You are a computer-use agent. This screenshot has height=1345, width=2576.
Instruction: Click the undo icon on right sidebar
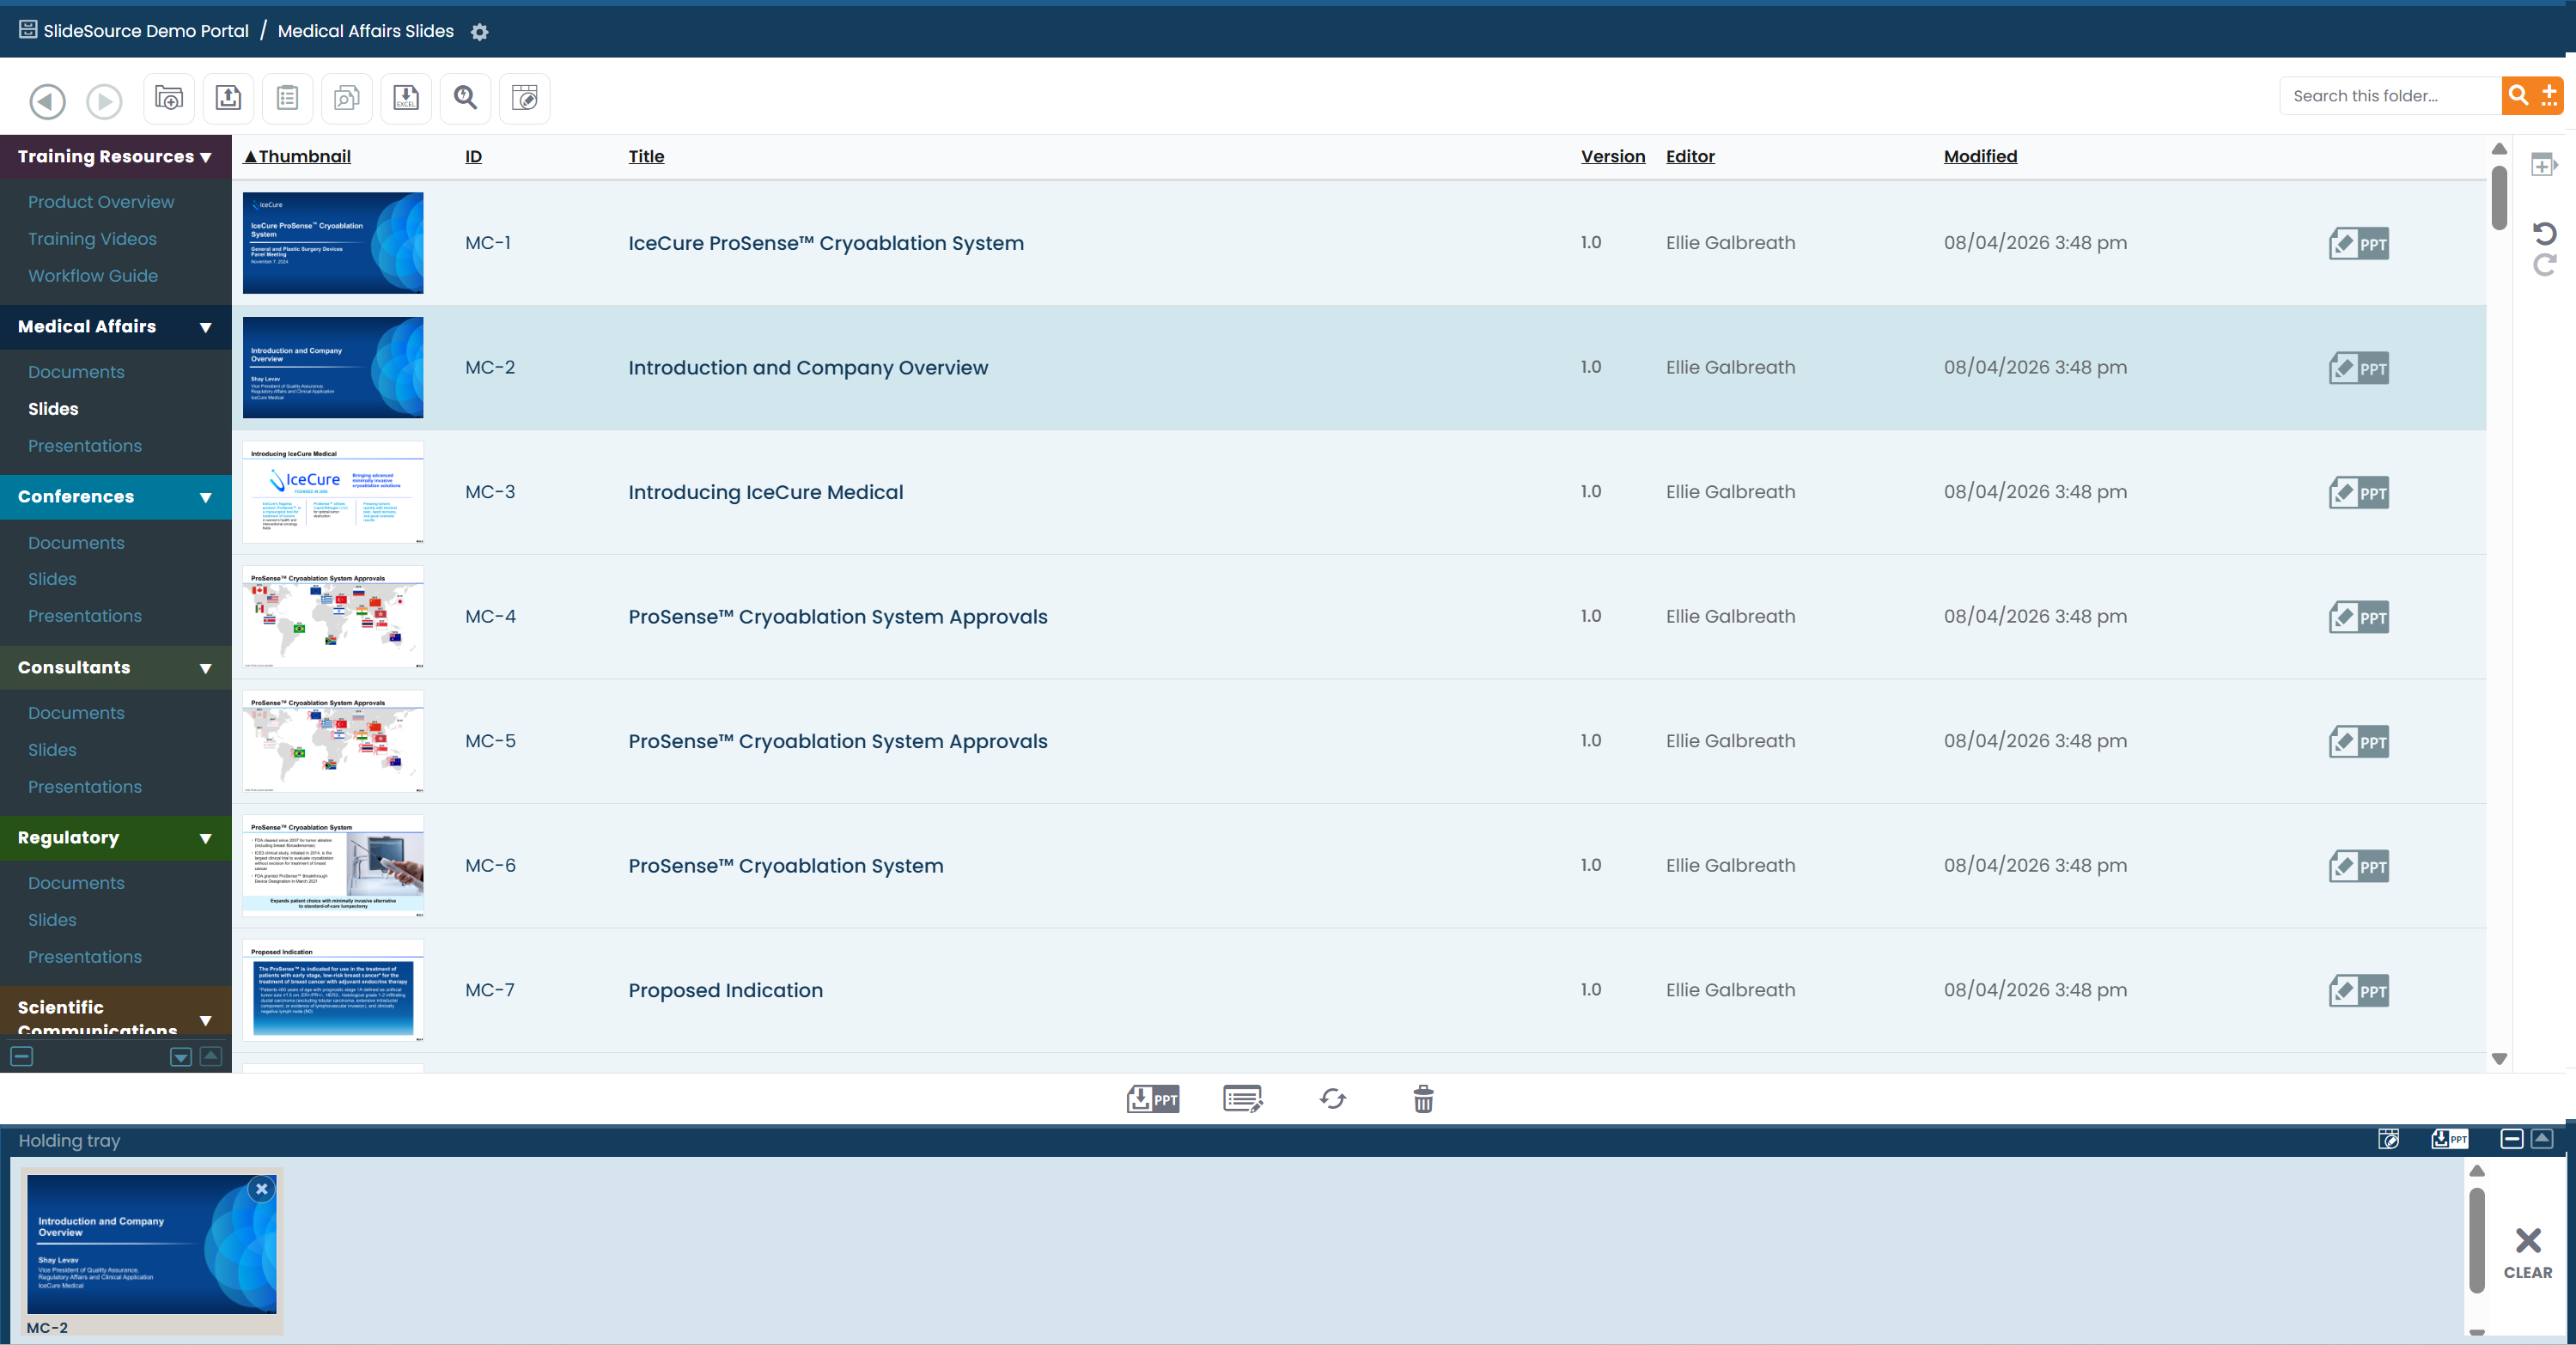tap(2544, 234)
